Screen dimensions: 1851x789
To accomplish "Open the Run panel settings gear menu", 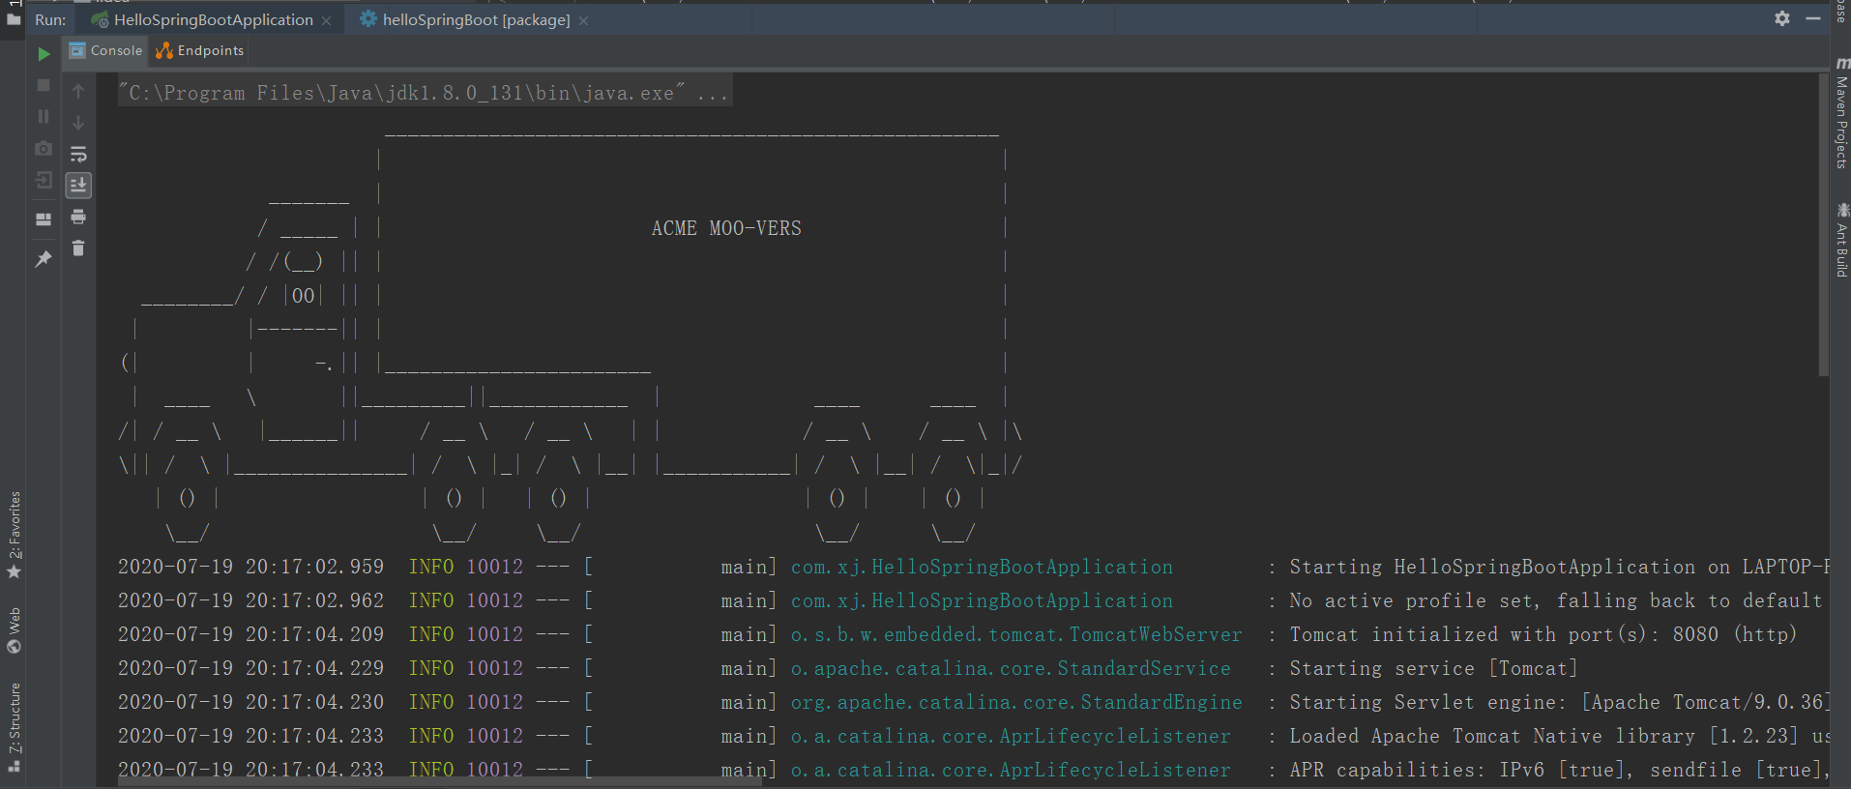I will coord(1781,18).
